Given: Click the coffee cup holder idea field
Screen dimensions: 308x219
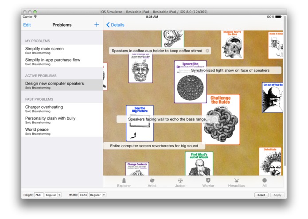Looking at the screenshot, I should (160, 51).
